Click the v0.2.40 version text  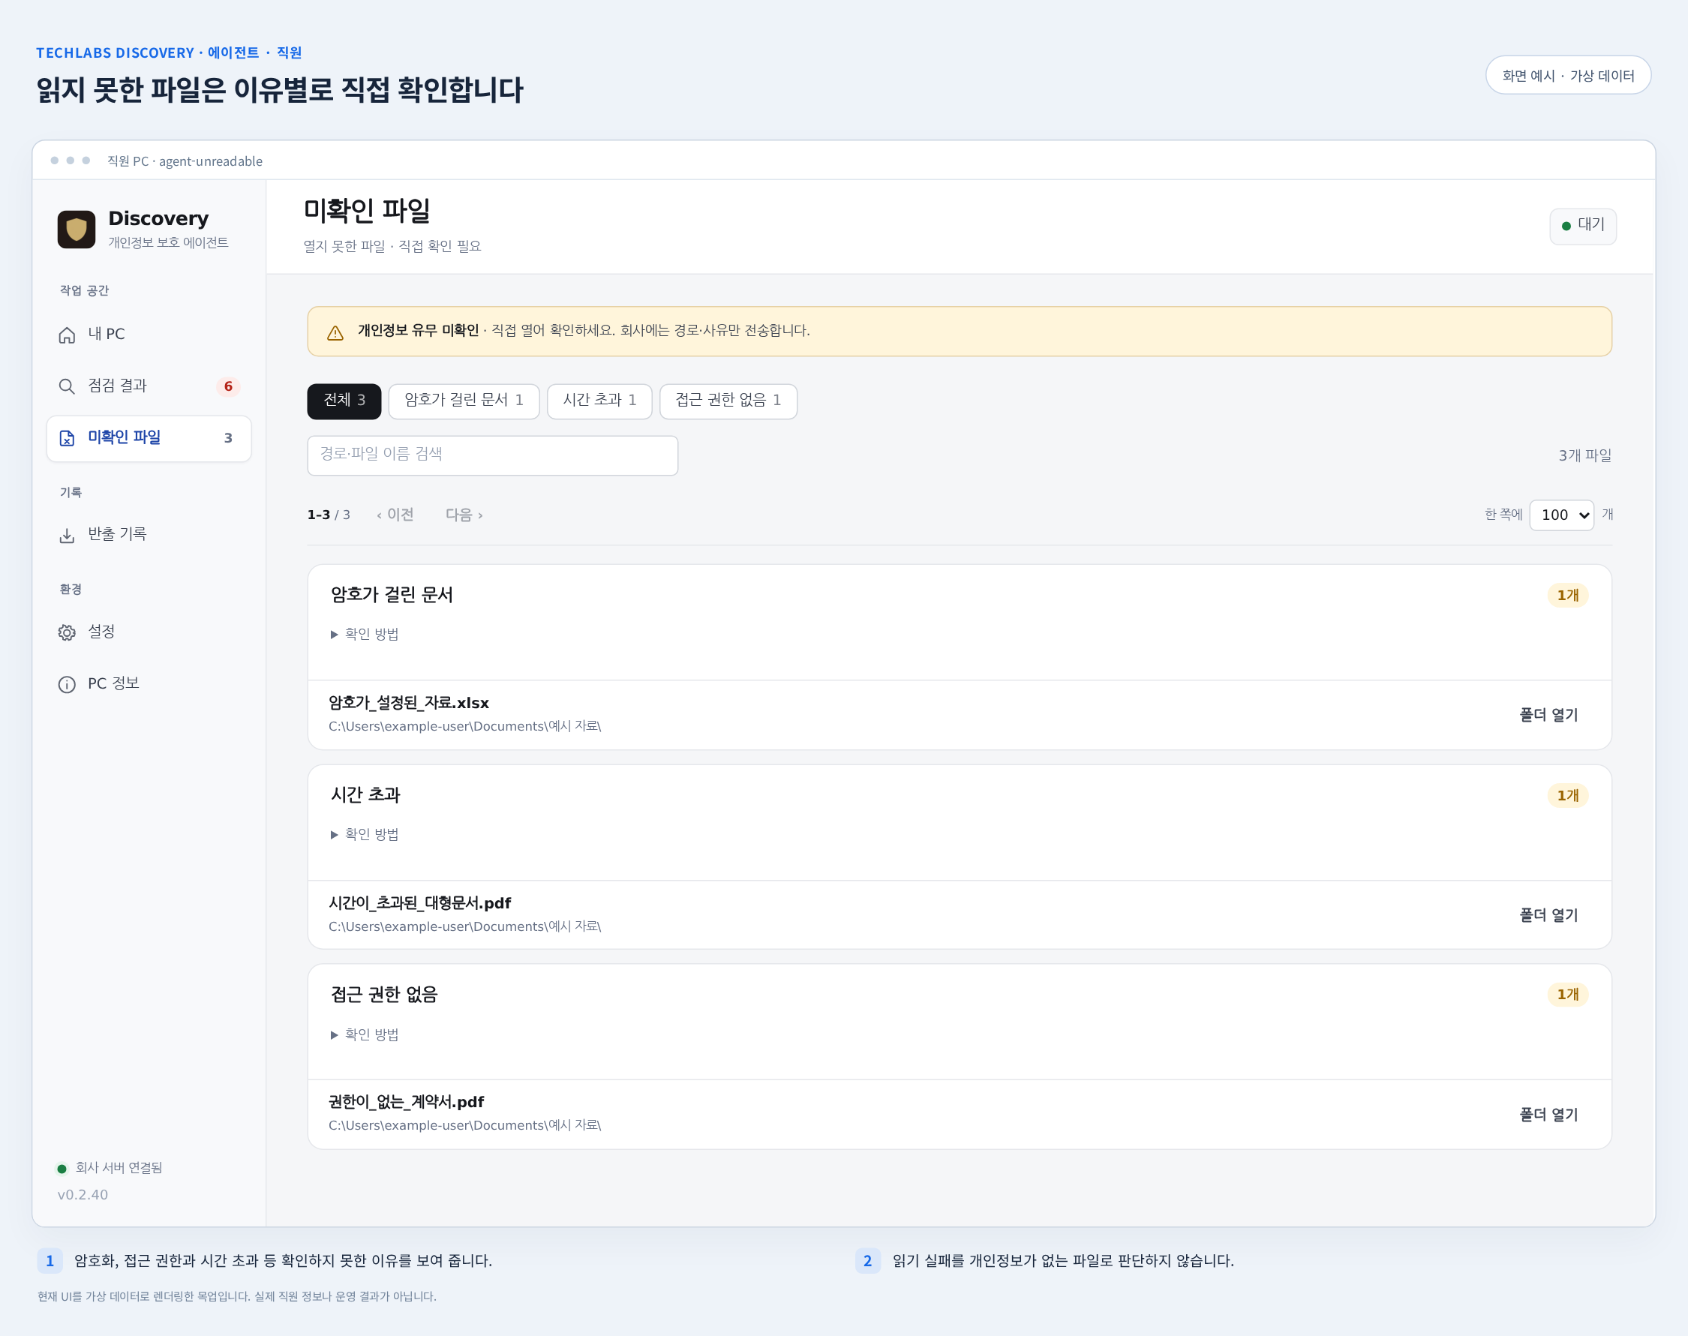pyautogui.click(x=83, y=1194)
